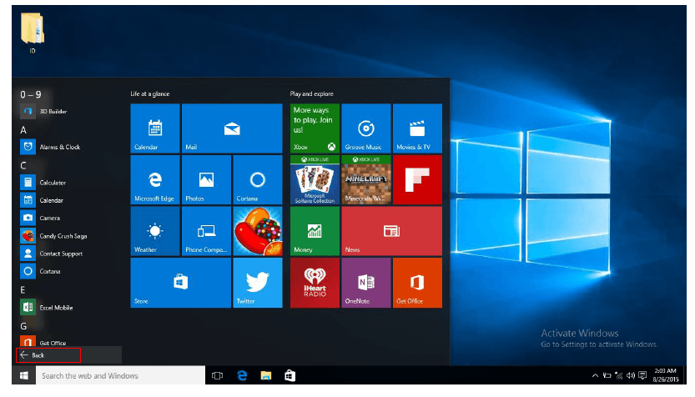This screenshot has height=397, width=695.
Task: Open the News tile
Action: click(392, 231)
